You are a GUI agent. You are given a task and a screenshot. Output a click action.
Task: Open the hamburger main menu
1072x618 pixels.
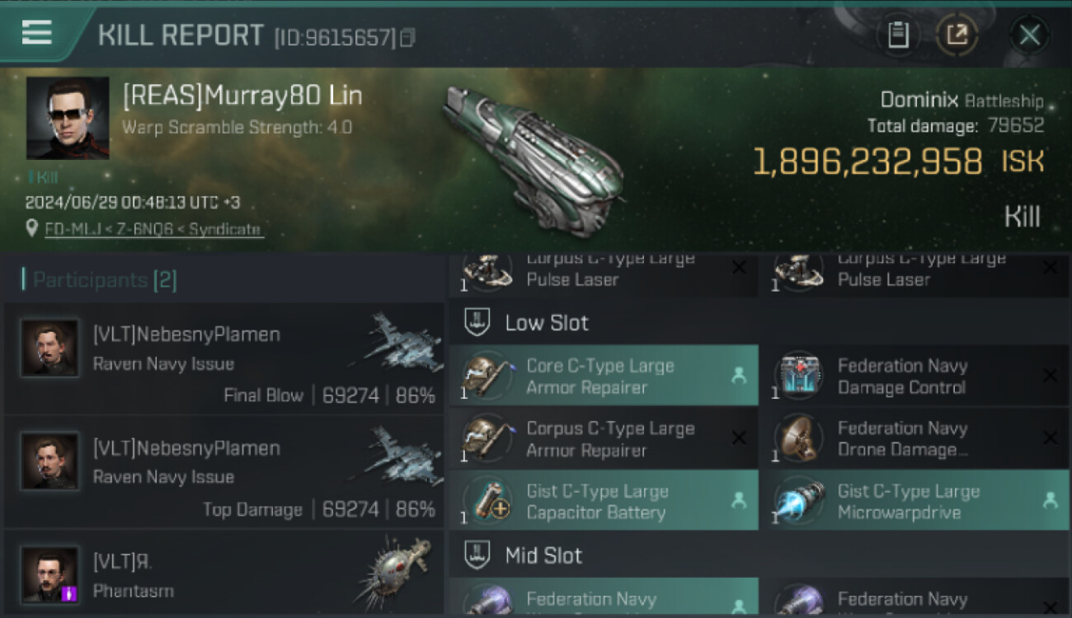point(36,33)
